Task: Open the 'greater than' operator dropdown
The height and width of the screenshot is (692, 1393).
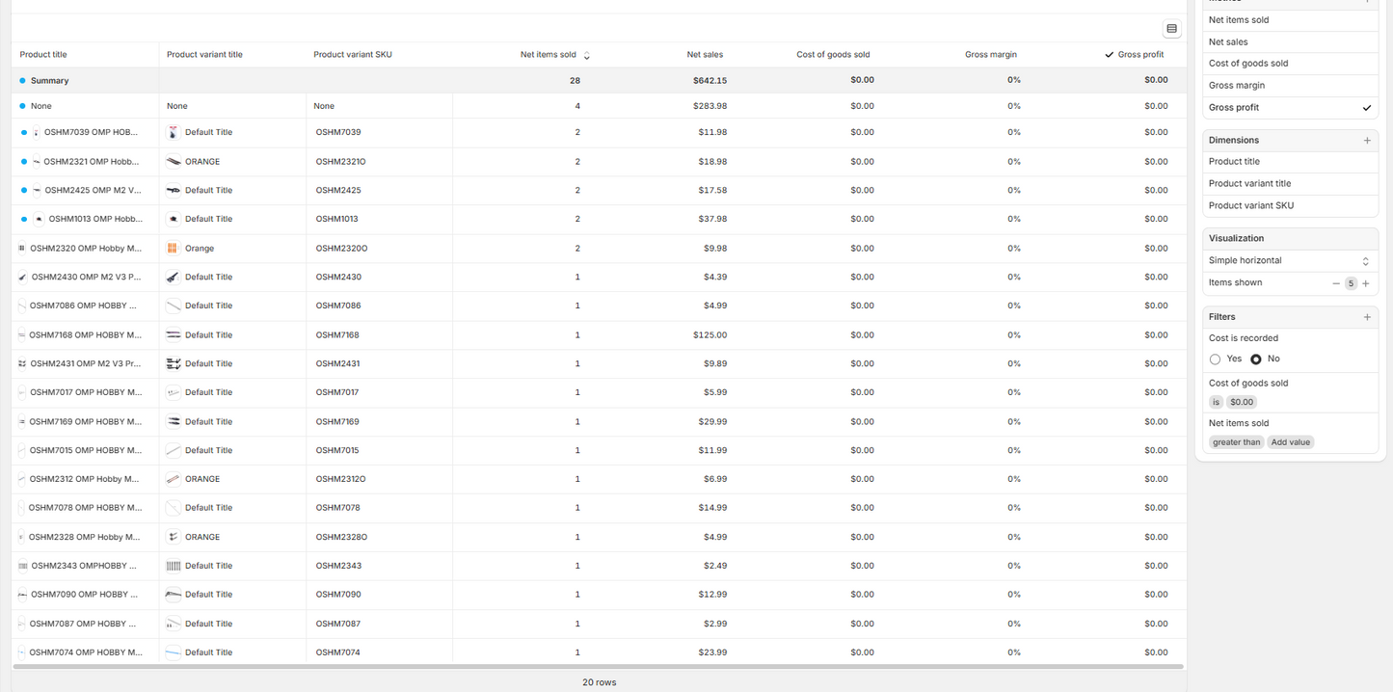Action: point(1236,442)
